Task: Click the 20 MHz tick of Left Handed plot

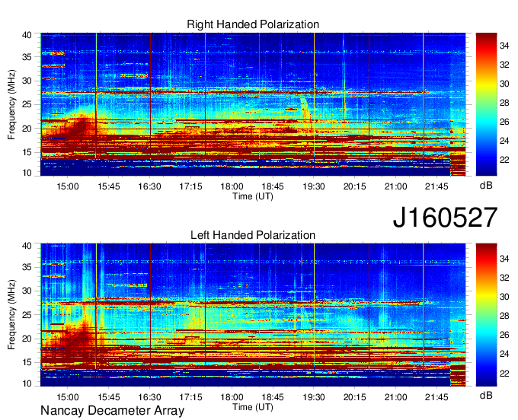Action: 27,339
